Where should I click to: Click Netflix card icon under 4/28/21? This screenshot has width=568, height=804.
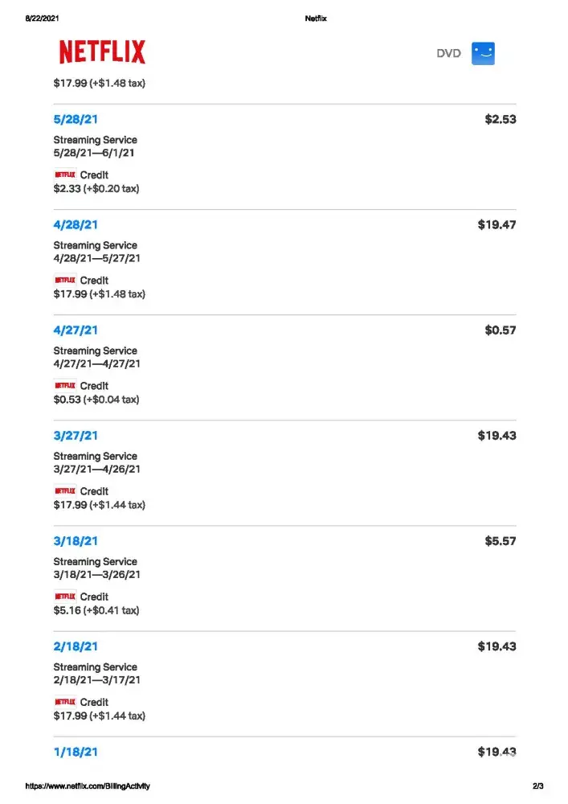point(65,280)
